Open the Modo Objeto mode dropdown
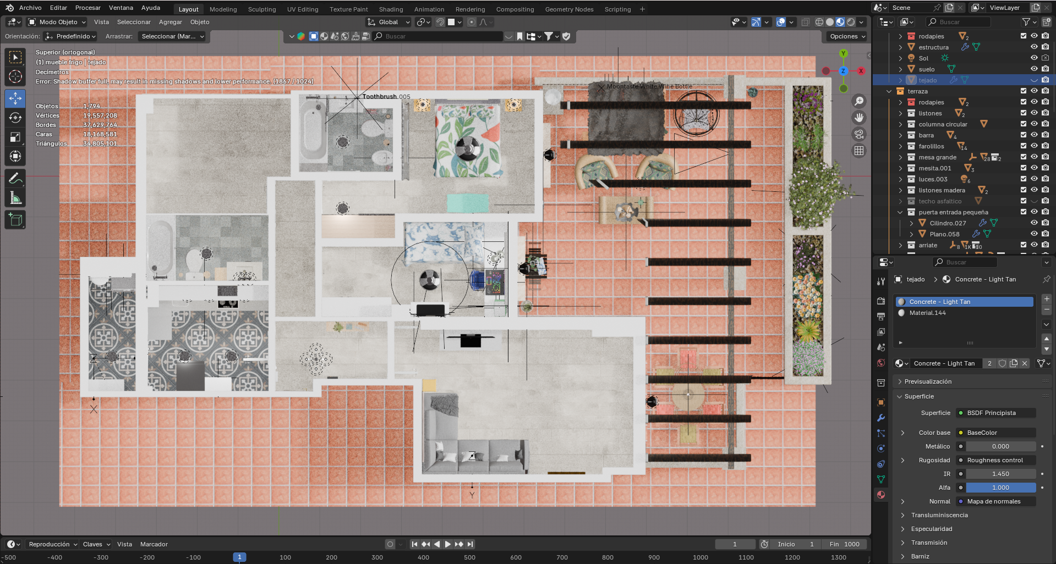The width and height of the screenshot is (1056, 564). coord(58,22)
